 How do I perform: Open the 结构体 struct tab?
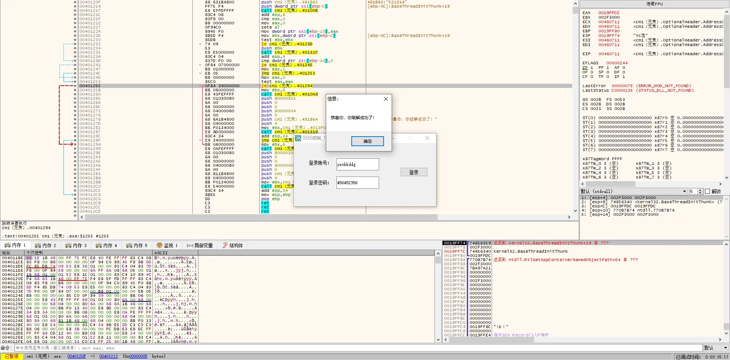click(233, 245)
